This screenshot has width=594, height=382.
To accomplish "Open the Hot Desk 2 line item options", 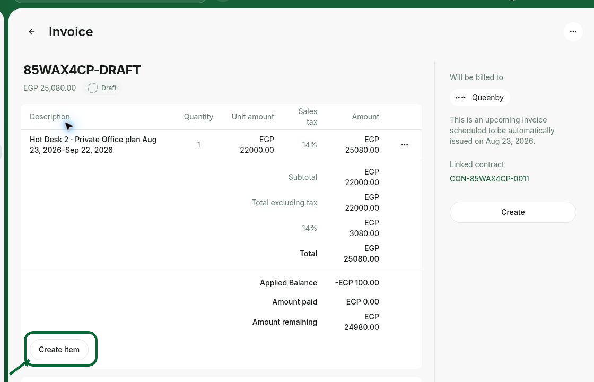I will click(x=405, y=145).
